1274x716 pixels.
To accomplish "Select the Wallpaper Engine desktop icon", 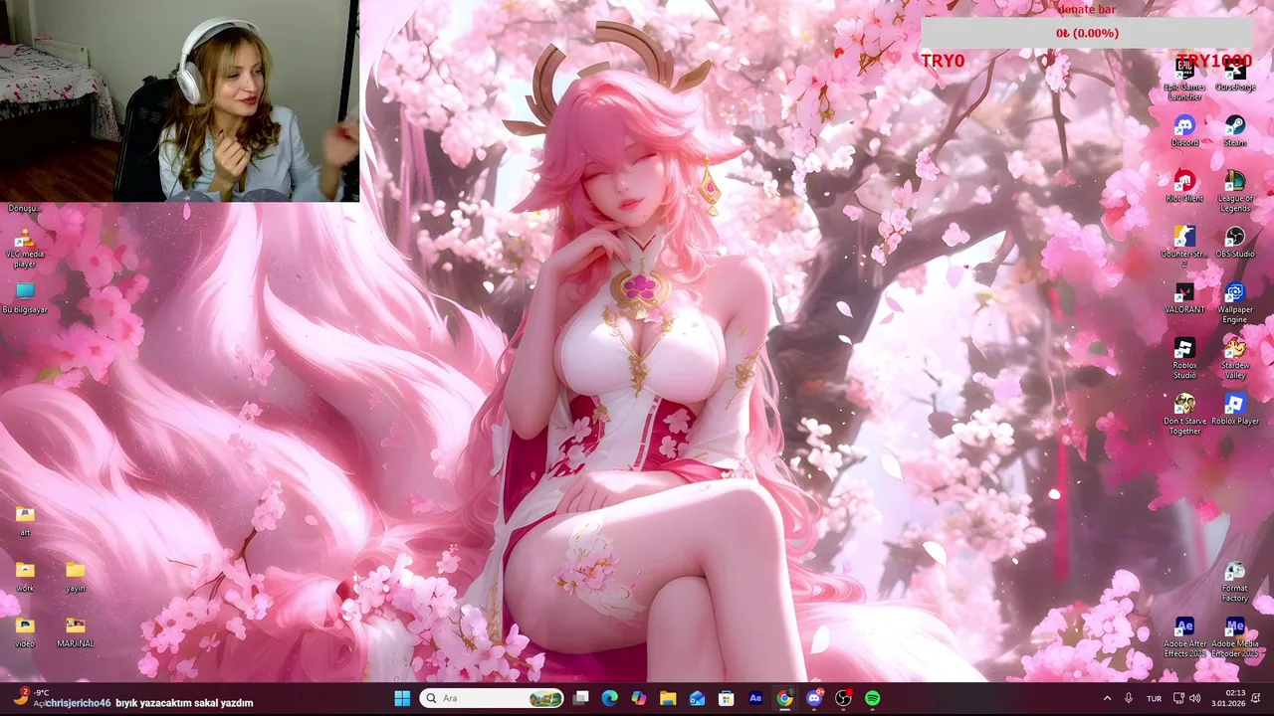I will tap(1235, 302).
